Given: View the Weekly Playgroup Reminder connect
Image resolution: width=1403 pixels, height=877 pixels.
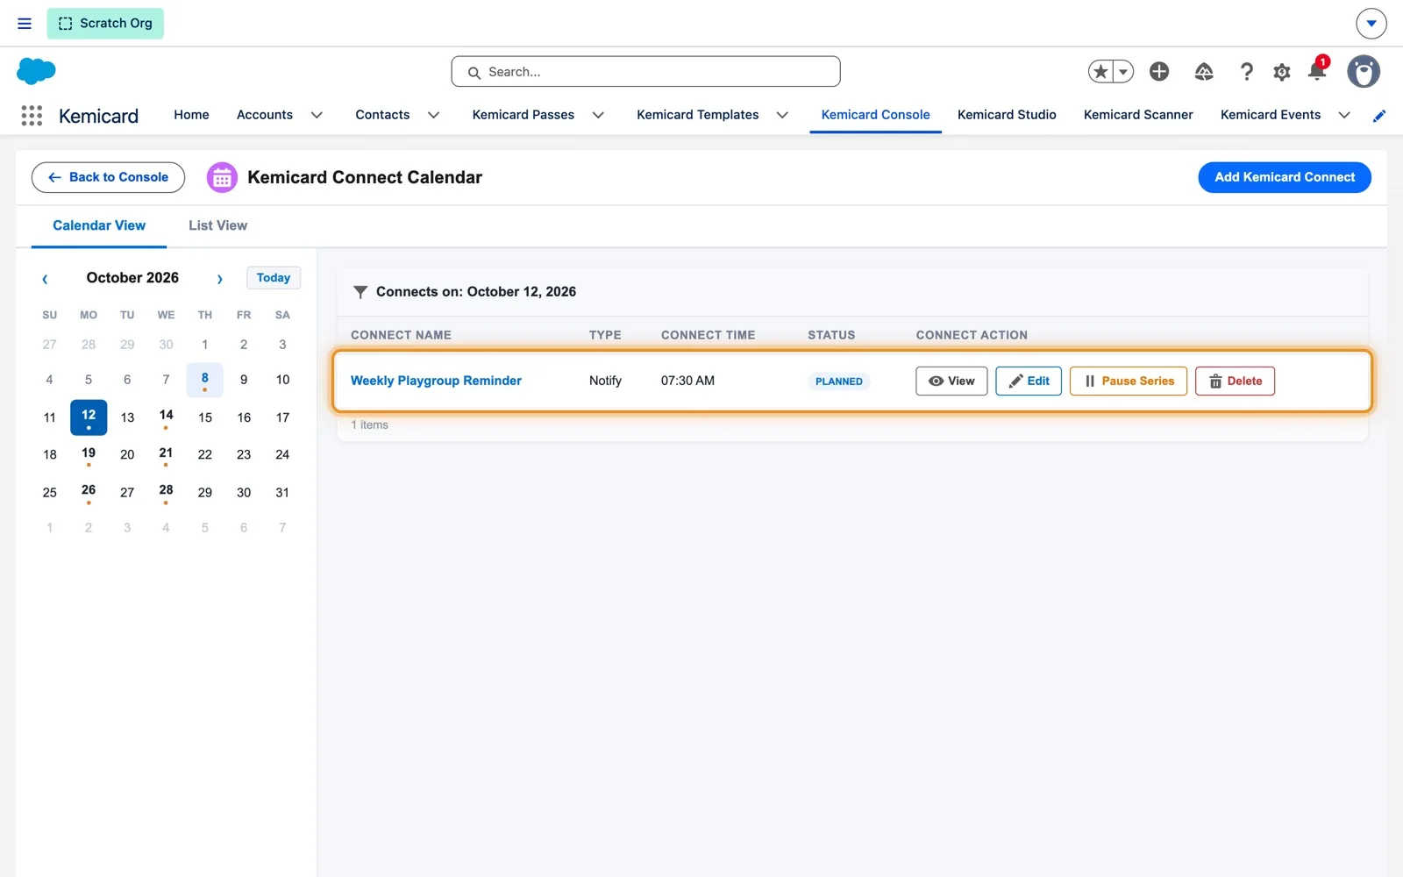Looking at the screenshot, I should [x=951, y=381].
